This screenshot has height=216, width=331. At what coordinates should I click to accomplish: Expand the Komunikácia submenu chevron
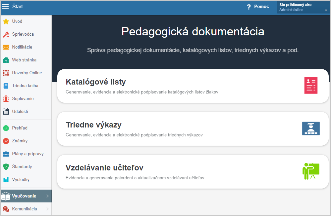pyautogui.click(x=47, y=209)
